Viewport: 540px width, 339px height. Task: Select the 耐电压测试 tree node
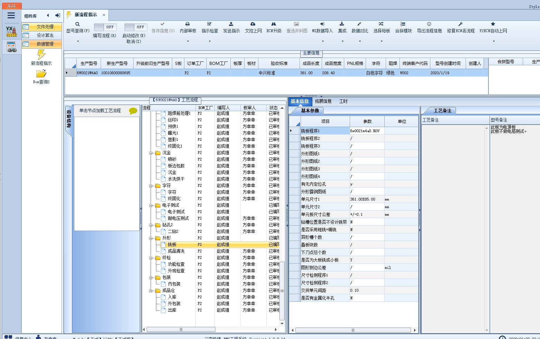coord(178,218)
